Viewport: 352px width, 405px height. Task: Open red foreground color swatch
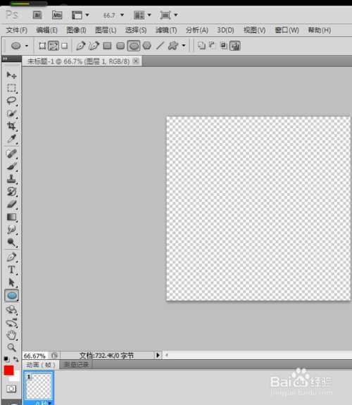click(x=8, y=370)
